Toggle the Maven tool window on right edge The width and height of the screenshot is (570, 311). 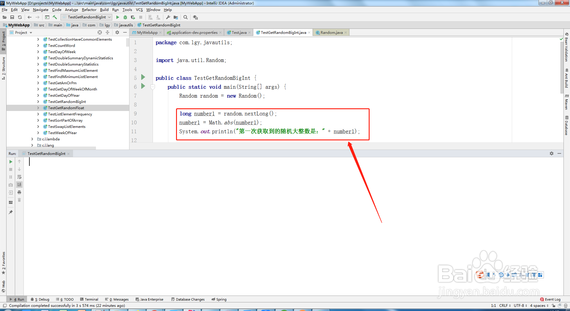point(567,102)
